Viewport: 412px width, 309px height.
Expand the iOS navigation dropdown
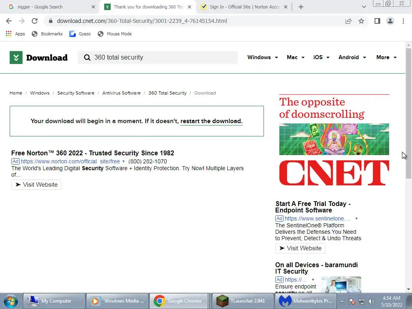point(321,57)
